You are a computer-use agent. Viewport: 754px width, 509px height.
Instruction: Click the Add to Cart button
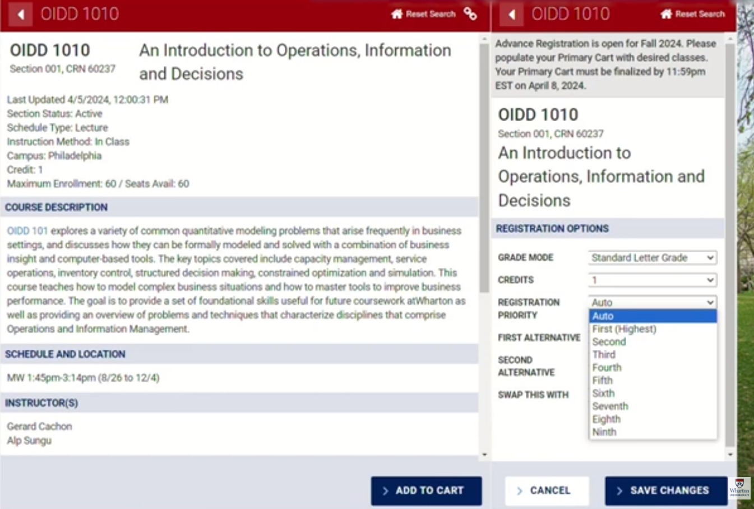426,491
